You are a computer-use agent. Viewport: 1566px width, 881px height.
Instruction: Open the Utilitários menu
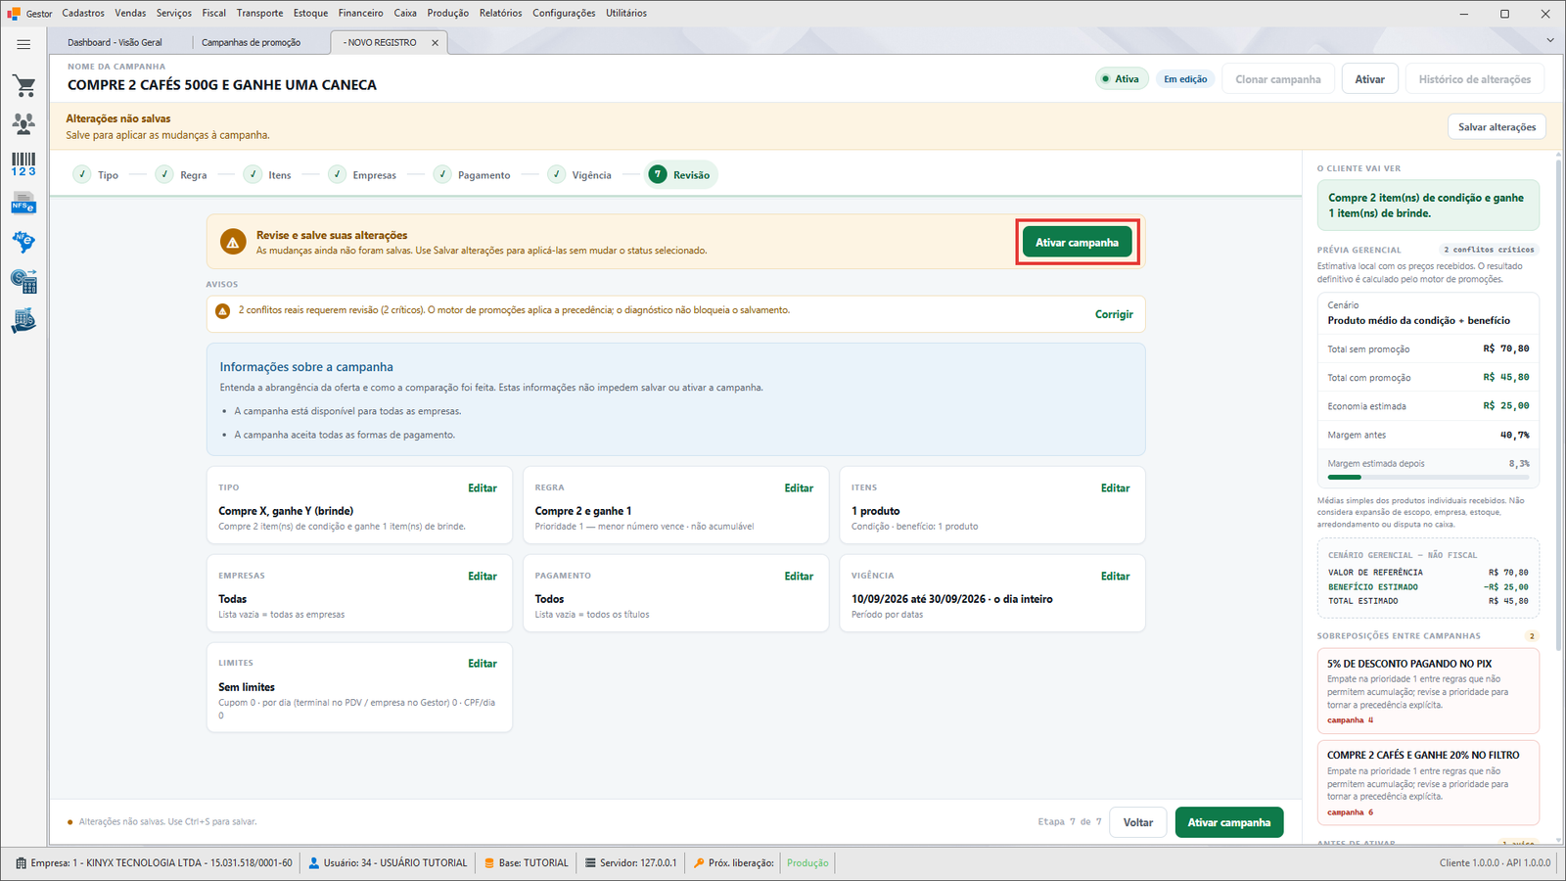pos(626,13)
